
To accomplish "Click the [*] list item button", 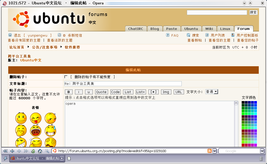I will (x=154, y=92).
